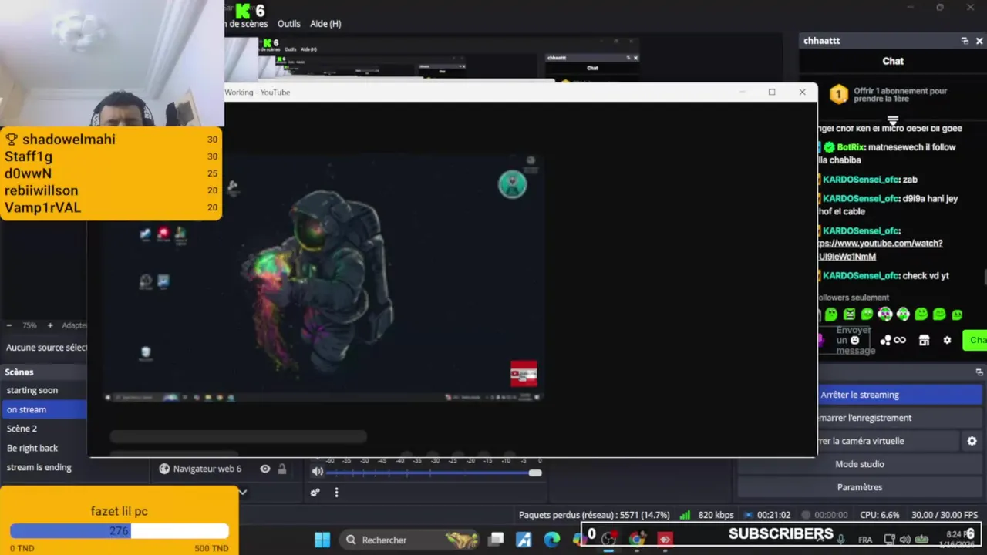987x555 pixels.
Task: Open the Aide (H) menu
Action: [x=325, y=24]
